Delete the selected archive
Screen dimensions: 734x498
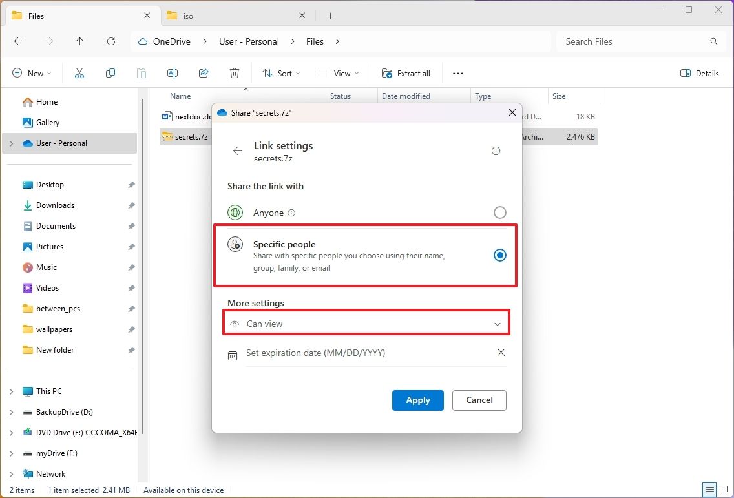point(235,72)
